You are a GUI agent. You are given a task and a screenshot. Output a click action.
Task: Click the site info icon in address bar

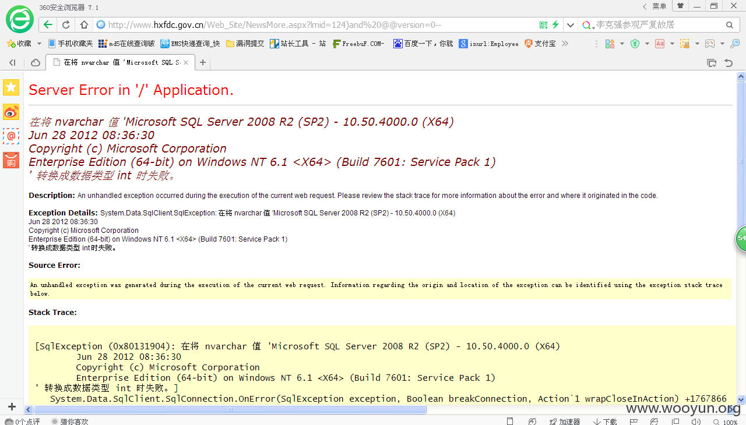pos(100,25)
